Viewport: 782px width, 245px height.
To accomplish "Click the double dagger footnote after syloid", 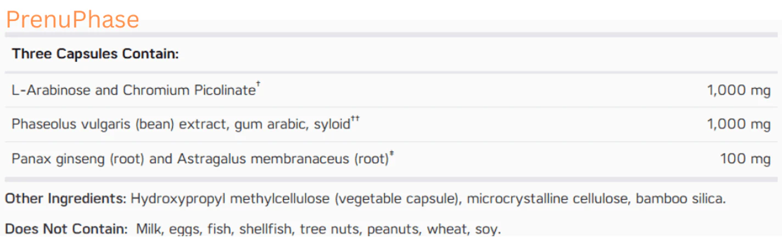I will point(355,119).
